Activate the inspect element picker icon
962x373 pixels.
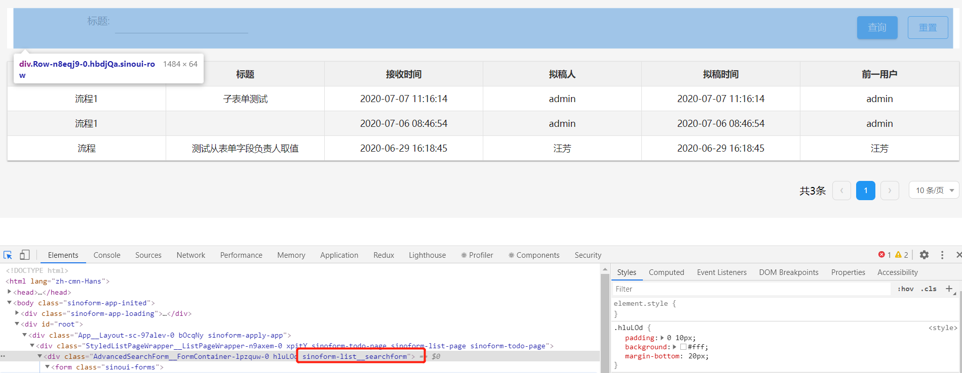8,255
